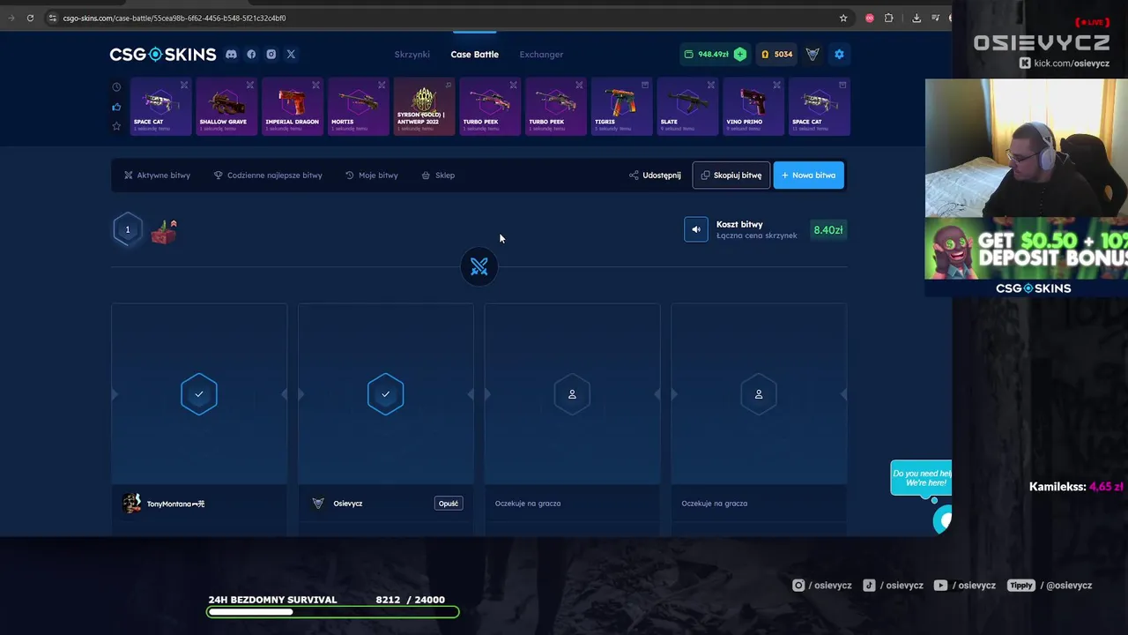This screenshot has width=1128, height=635.
Task: Click the 24H Bezdomny Survival progress bar
Action: click(333, 612)
